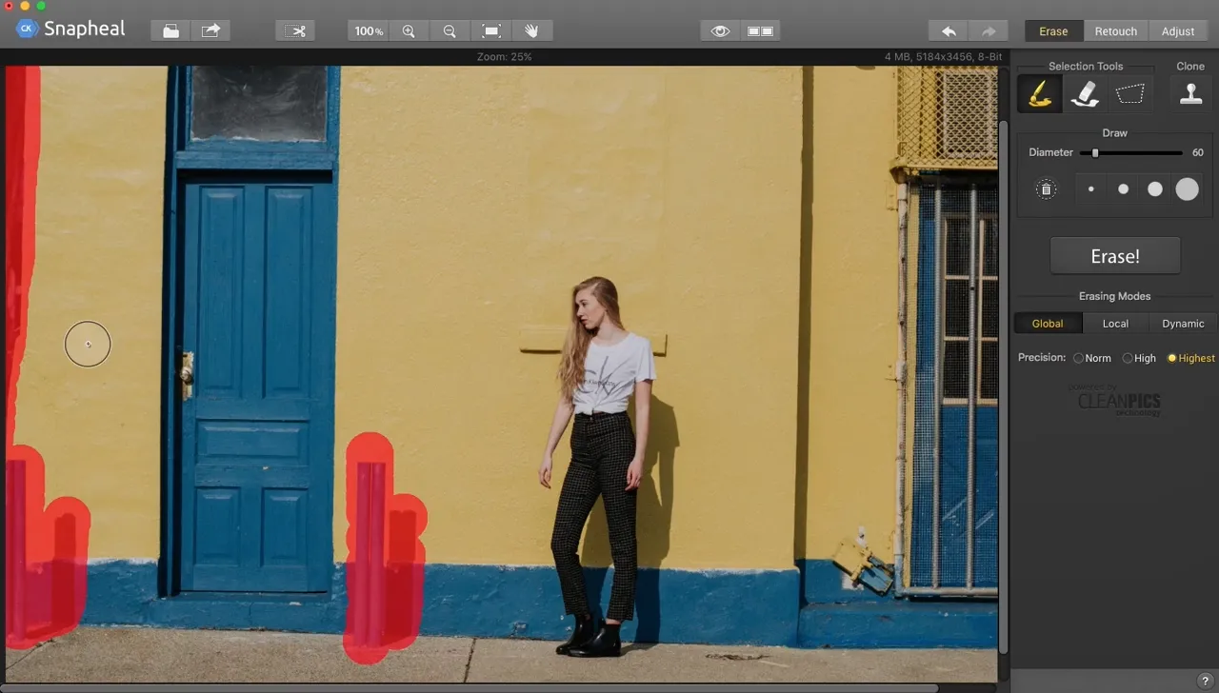The image size is (1219, 693).
Task: Switch to the Retouch tab
Action: click(x=1115, y=31)
